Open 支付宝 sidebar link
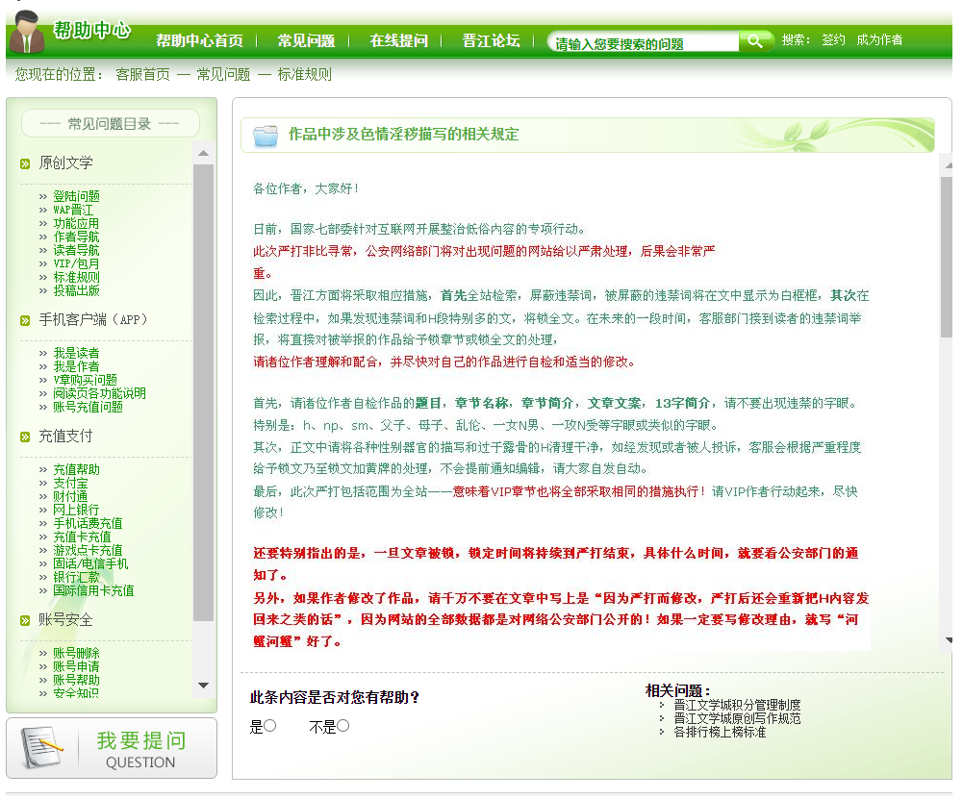Viewport: 963px width, 799px height. point(70,484)
